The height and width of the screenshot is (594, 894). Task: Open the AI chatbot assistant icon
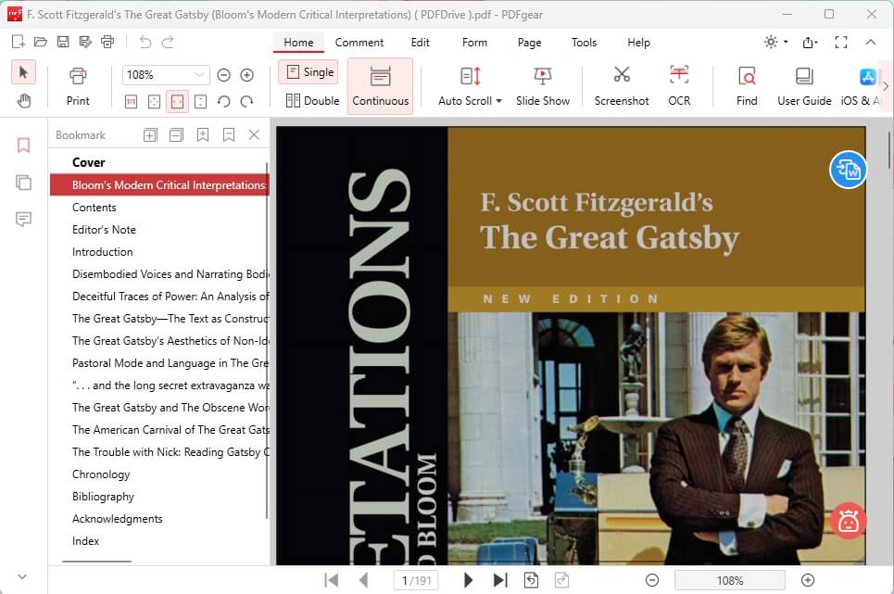pos(848,521)
